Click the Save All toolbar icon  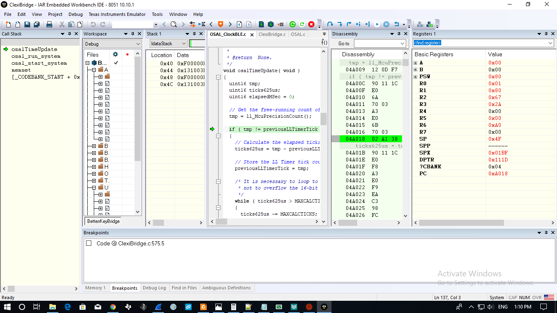click(36, 24)
